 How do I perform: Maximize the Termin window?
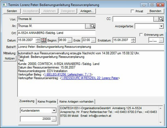click(152, 5)
